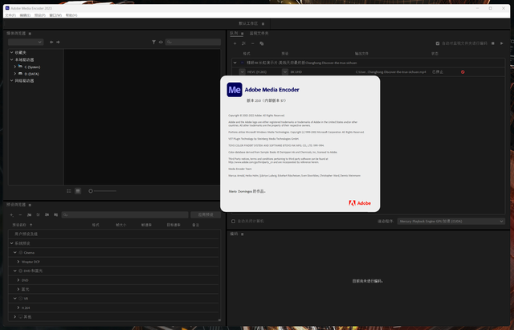
Task: Open the 帮助(H) menu
Action: point(71,15)
